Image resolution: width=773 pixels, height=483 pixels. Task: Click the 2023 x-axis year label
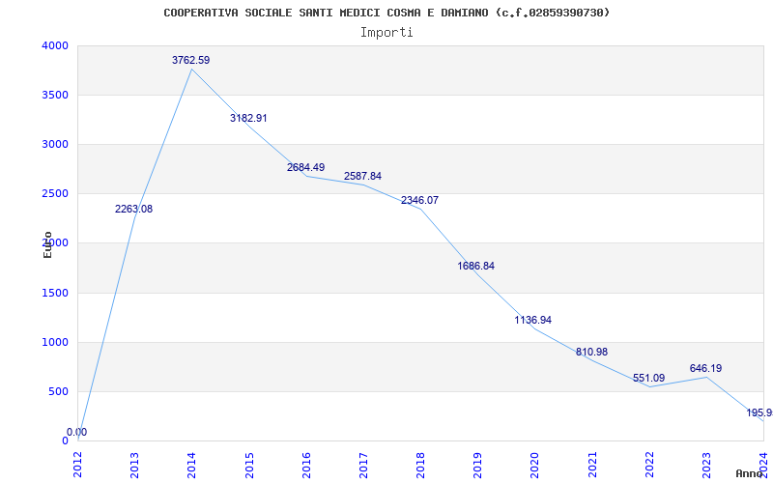(x=706, y=465)
